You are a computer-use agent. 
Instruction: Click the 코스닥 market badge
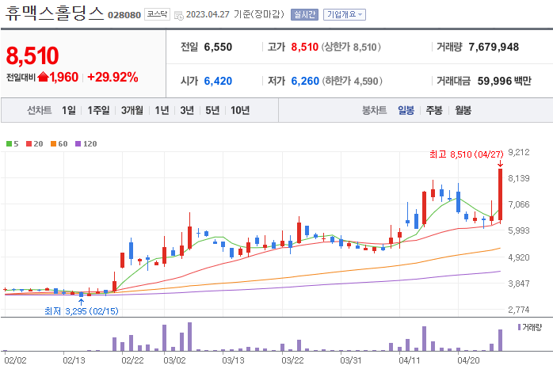pyautogui.click(x=157, y=14)
